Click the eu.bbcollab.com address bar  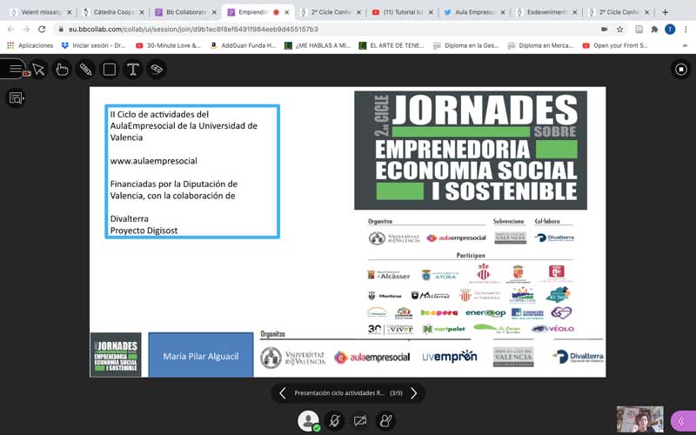pyautogui.click(x=193, y=30)
